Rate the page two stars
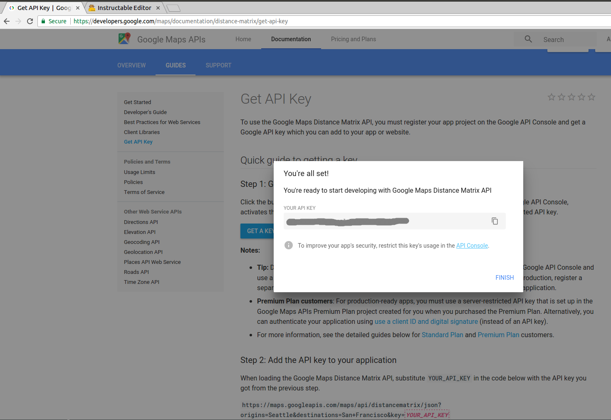 (562, 97)
